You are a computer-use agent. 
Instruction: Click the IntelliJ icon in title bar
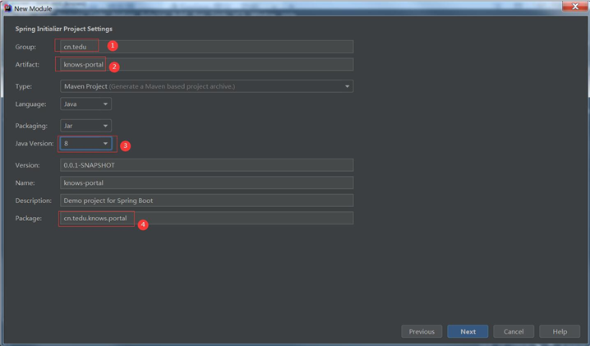tap(7, 7)
